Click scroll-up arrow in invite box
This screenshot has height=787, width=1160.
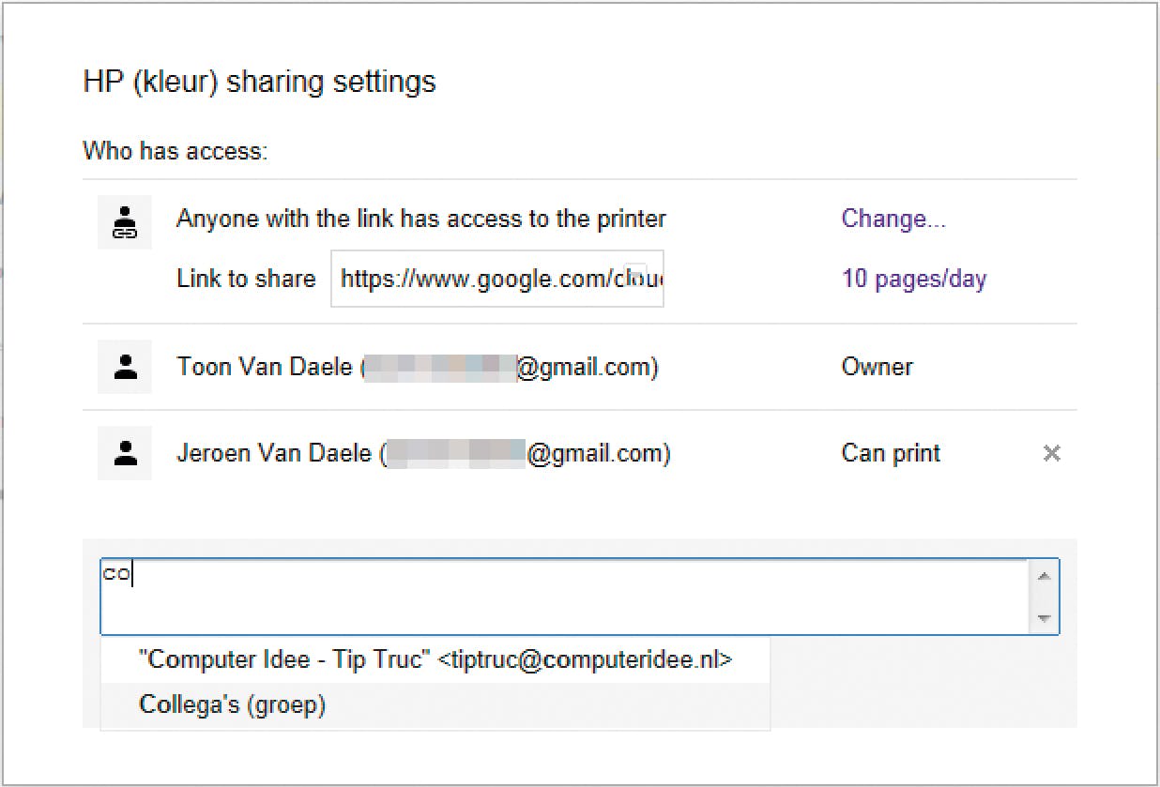coord(1044,575)
